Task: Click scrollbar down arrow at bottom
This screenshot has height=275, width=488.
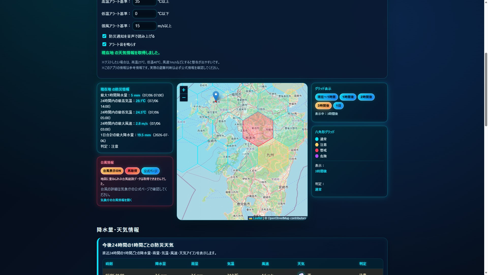Action: click(x=486, y=273)
